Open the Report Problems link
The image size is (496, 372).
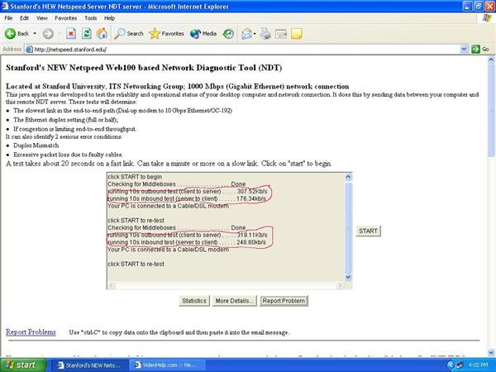(31, 332)
